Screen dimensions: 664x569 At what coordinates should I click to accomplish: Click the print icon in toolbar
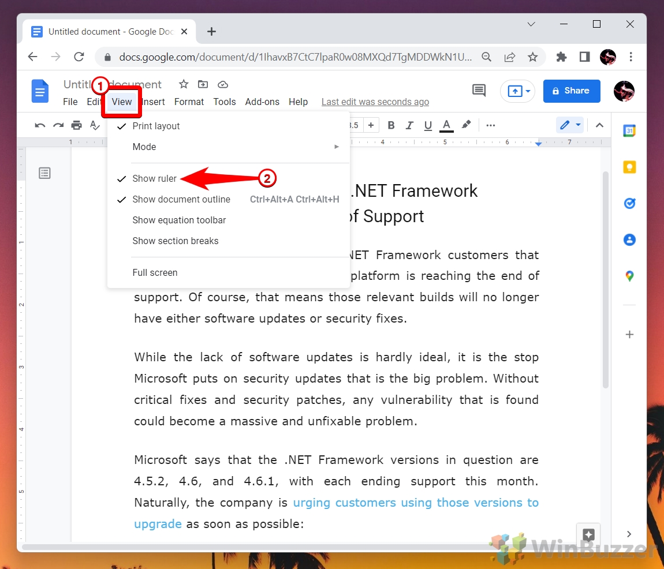[76, 125]
